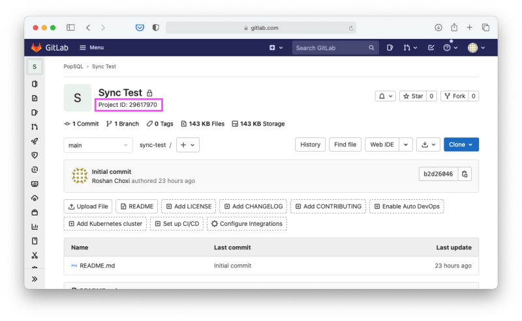Click Configure Integrations
Image resolution: width=522 pixels, height=321 pixels.
[x=247, y=223]
